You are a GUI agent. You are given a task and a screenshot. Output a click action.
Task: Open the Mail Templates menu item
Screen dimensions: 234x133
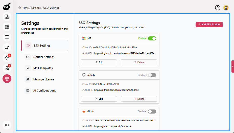coord(45,68)
